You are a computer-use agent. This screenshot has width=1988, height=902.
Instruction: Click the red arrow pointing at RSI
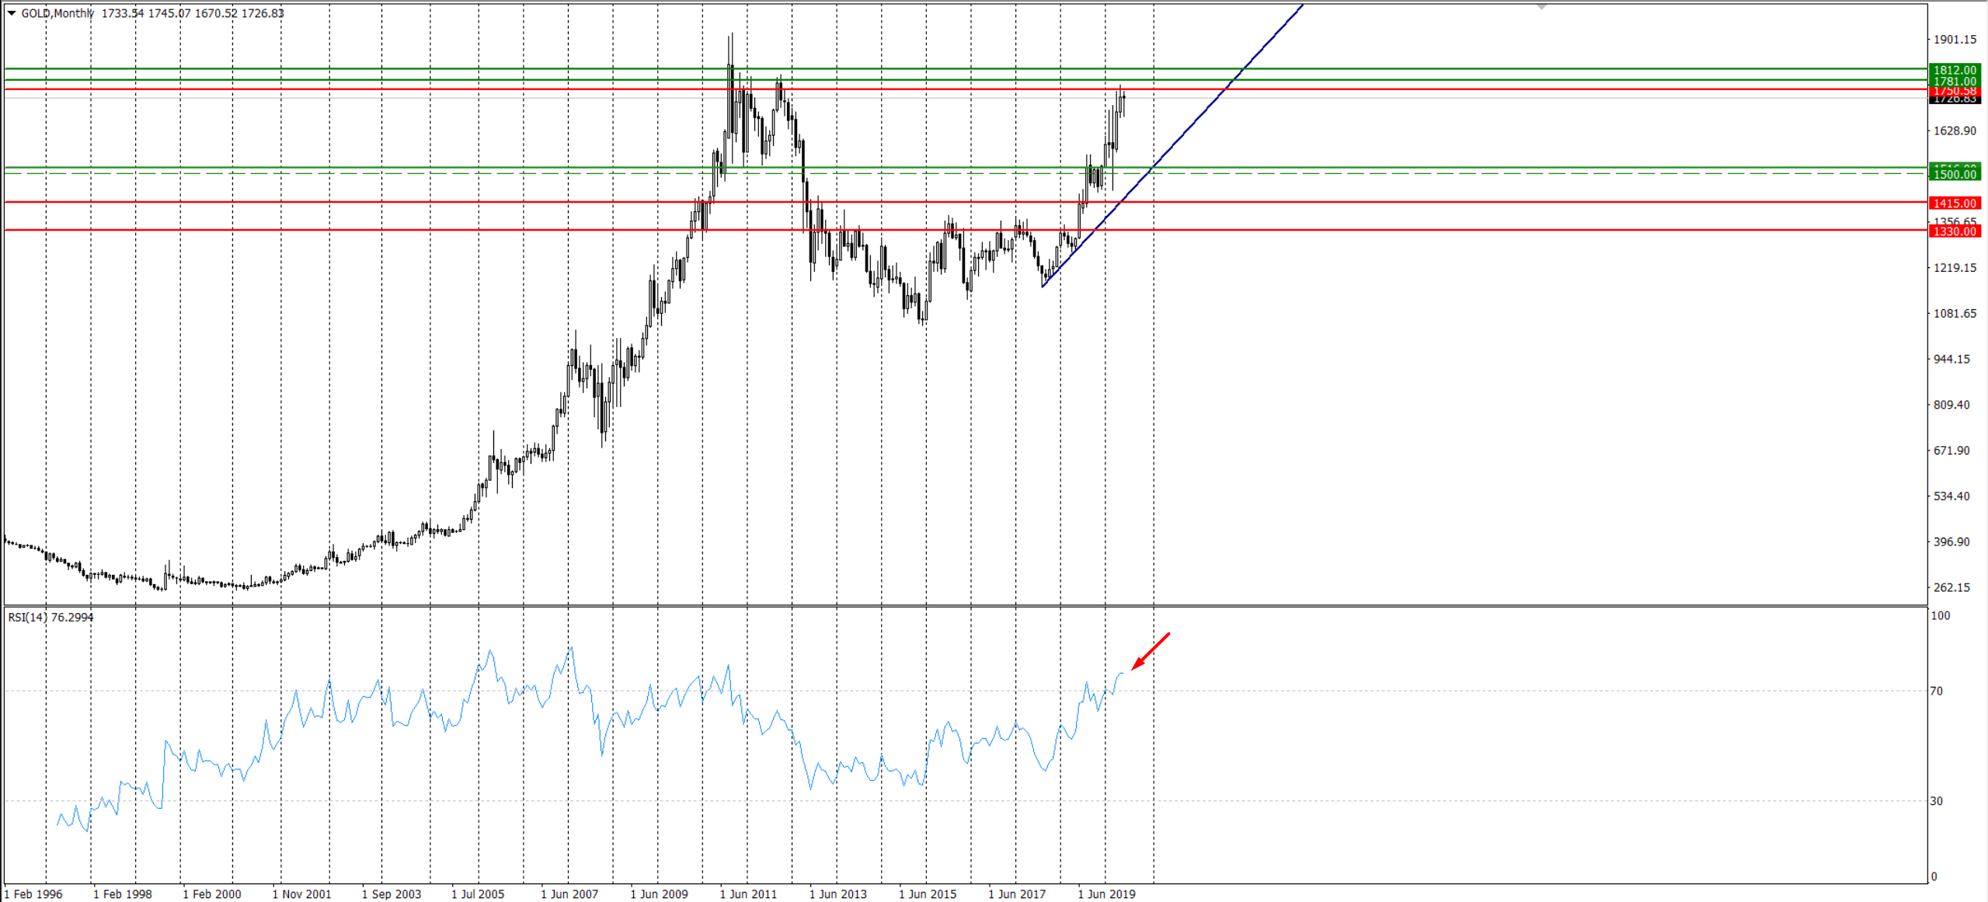point(1151,650)
